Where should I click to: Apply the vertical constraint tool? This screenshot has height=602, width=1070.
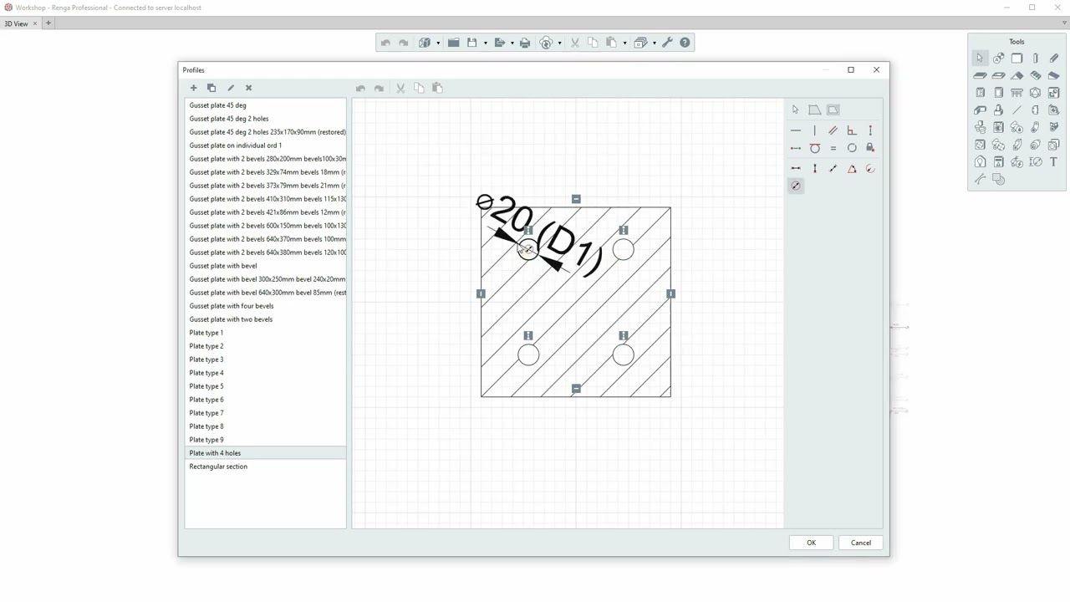[814, 130]
